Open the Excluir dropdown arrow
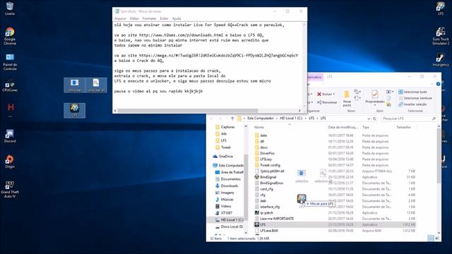452x254 pixels. 334,94
